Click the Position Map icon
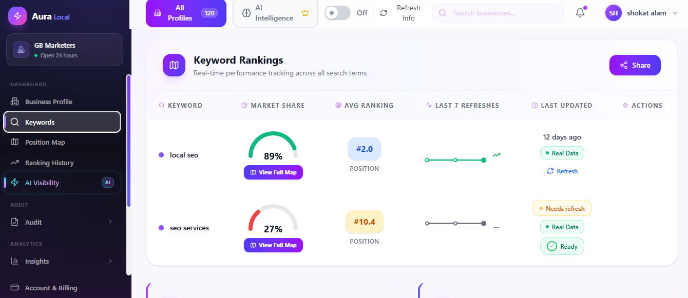The width and height of the screenshot is (688, 298). pyautogui.click(x=15, y=142)
